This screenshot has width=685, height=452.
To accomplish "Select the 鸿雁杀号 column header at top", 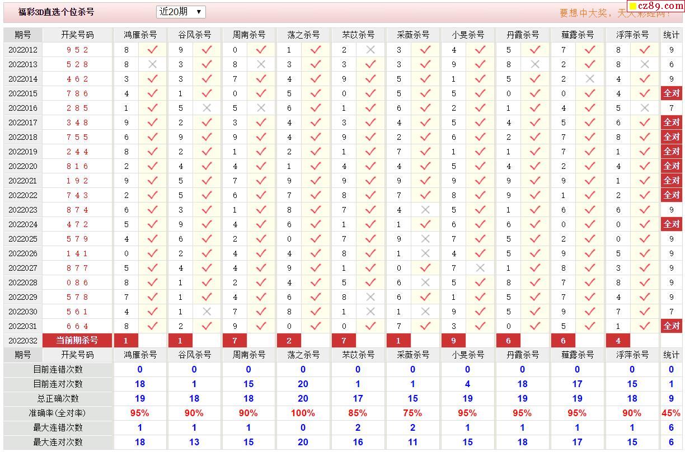I will pos(140,35).
